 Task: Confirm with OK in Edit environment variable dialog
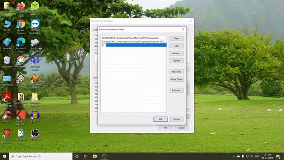pyautogui.click(x=161, y=119)
